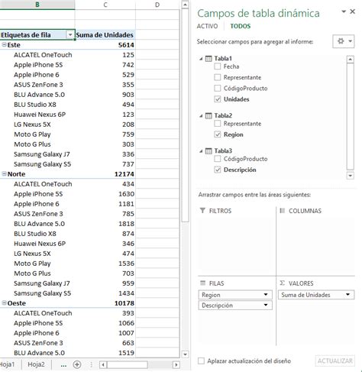Uncheck the Unidades field
The image size is (362, 372).
point(217,99)
